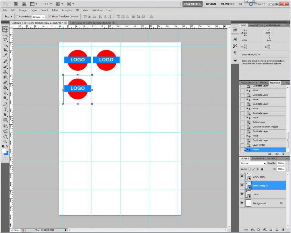Select the Quick Selection tool
The image size is (291, 233).
point(5,45)
